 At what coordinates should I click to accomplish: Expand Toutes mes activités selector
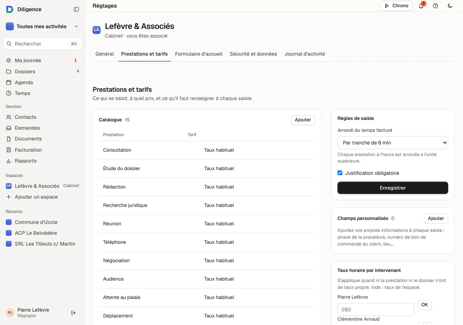click(x=42, y=26)
